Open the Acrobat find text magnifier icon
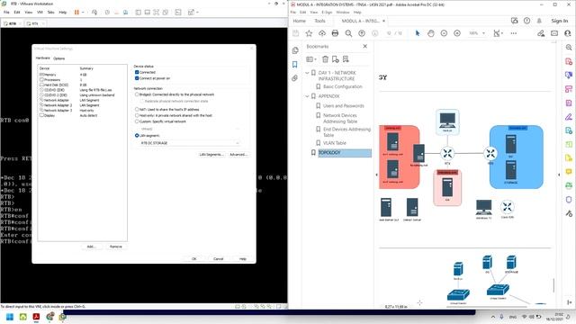This screenshot has width=576, height=324. [348, 33]
